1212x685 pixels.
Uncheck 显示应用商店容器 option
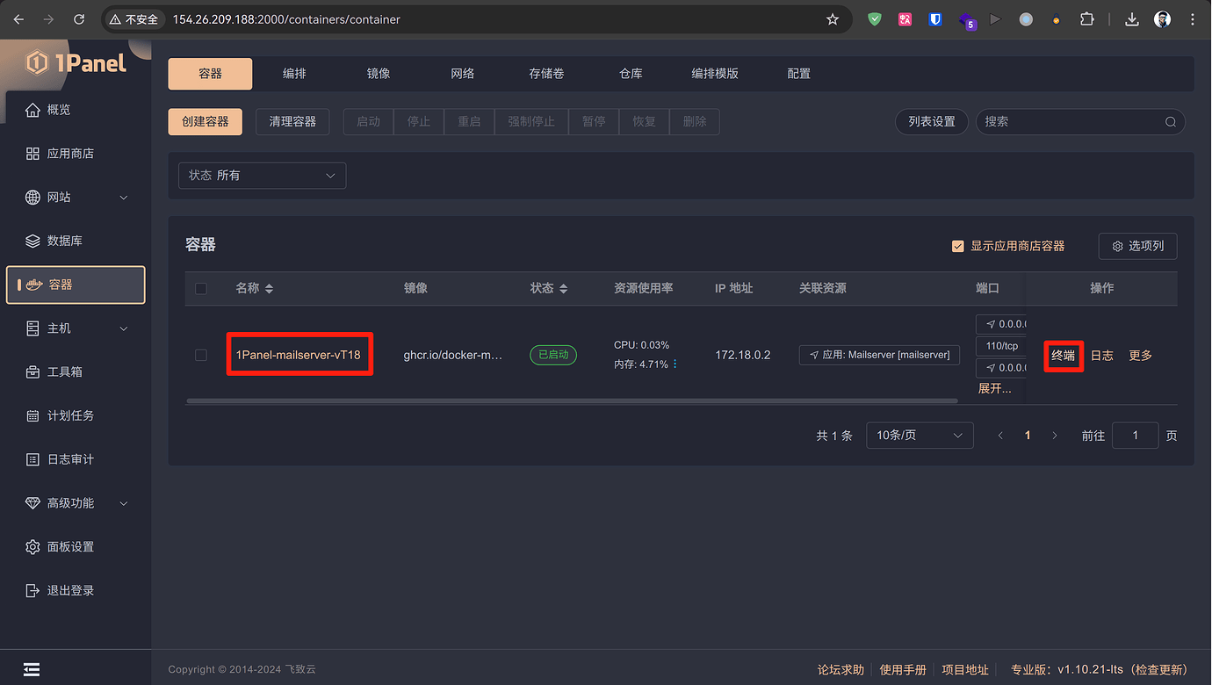coord(957,246)
